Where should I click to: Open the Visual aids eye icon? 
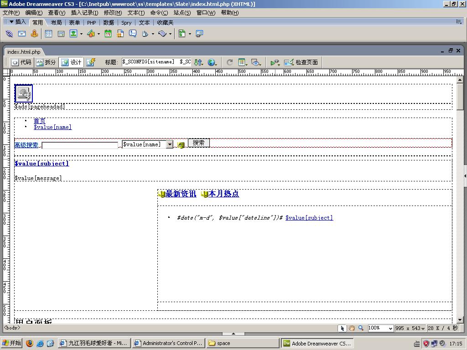click(x=256, y=62)
